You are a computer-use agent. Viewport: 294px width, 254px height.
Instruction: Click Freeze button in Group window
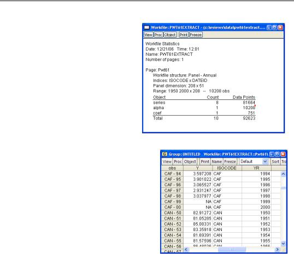pos(230,162)
